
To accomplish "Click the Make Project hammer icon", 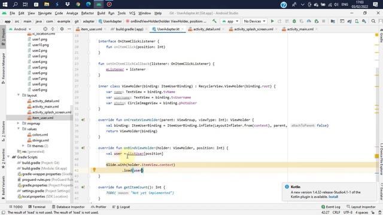I will click(214, 21).
